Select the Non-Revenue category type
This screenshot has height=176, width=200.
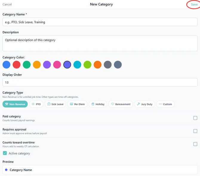pos(15,104)
